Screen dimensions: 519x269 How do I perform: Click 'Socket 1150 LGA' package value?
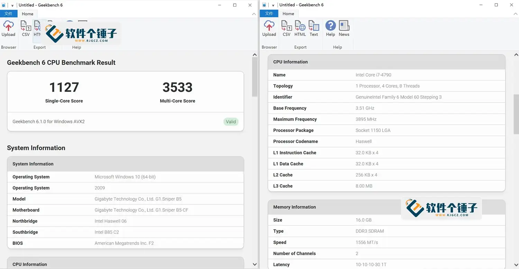pyautogui.click(x=373, y=130)
